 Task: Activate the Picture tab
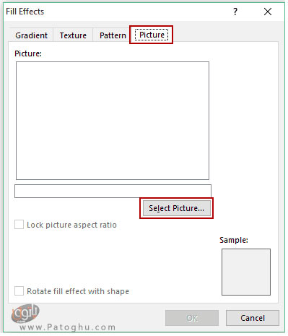152,35
